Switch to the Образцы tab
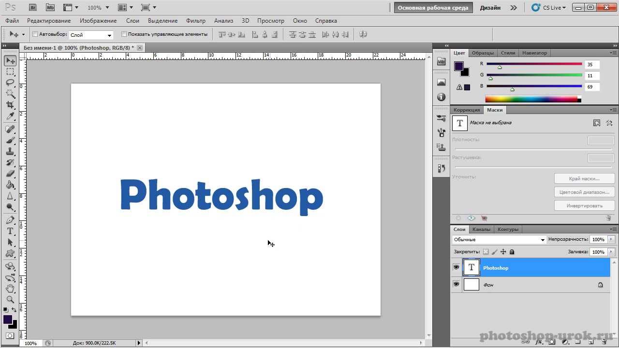Viewport: 619px width, 348px height. point(483,53)
